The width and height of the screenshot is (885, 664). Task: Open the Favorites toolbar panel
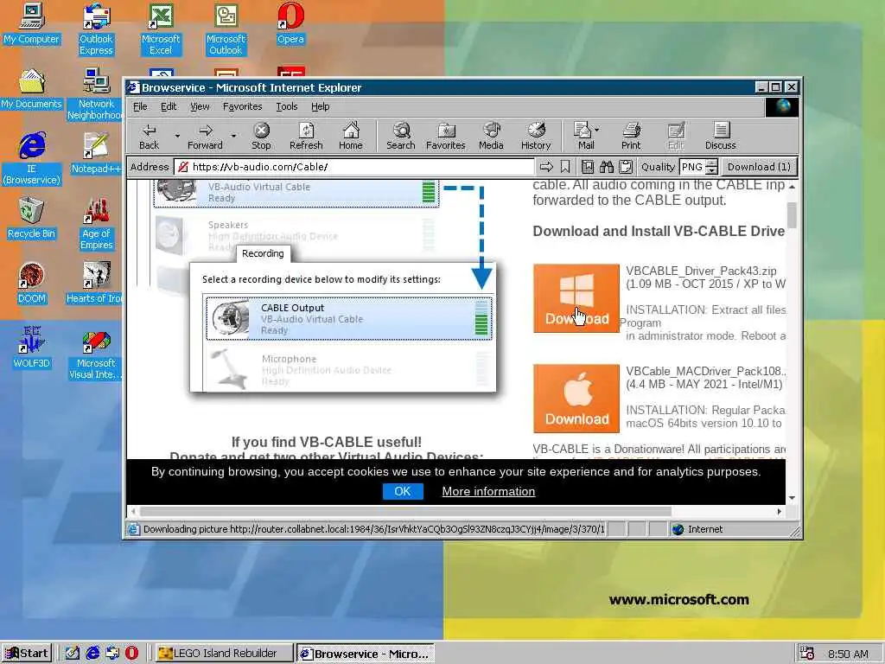445,136
